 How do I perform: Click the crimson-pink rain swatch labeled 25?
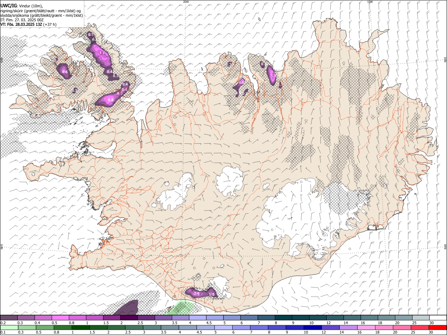click(420, 328)
